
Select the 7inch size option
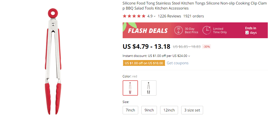pyautogui.click(x=131, y=110)
